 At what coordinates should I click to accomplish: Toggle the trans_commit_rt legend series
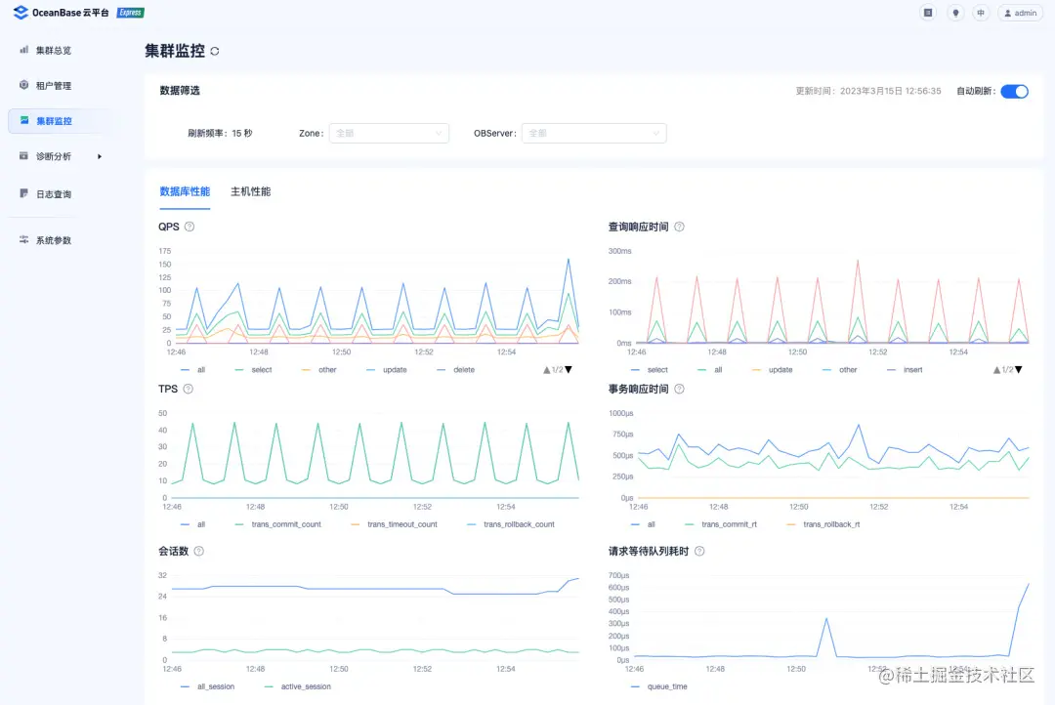pyautogui.click(x=721, y=524)
